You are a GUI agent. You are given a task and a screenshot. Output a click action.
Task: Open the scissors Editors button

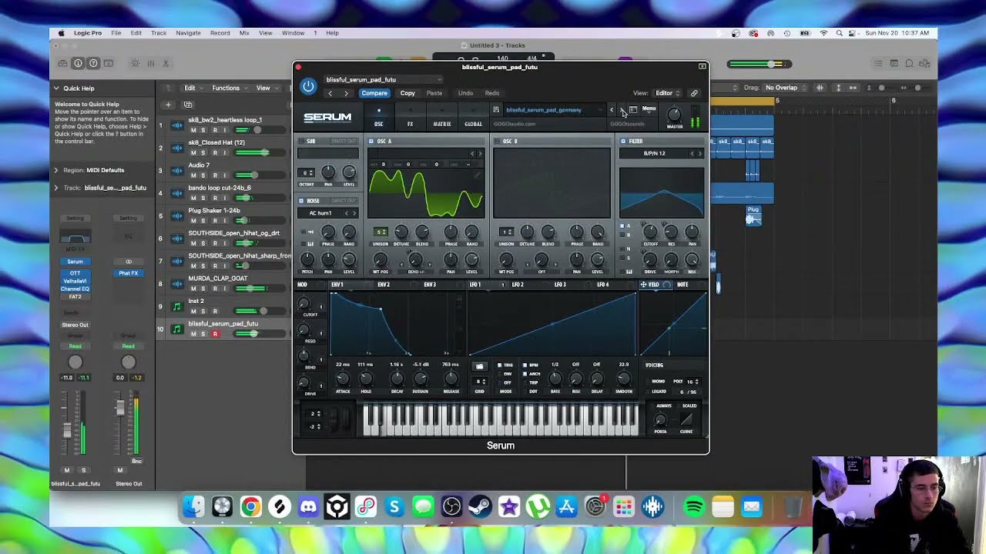166,63
